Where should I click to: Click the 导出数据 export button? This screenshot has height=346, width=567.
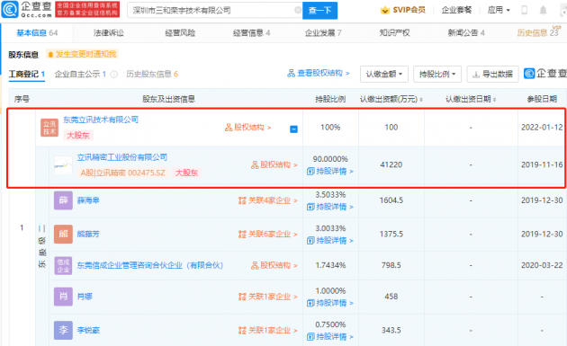pyautogui.click(x=492, y=74)
